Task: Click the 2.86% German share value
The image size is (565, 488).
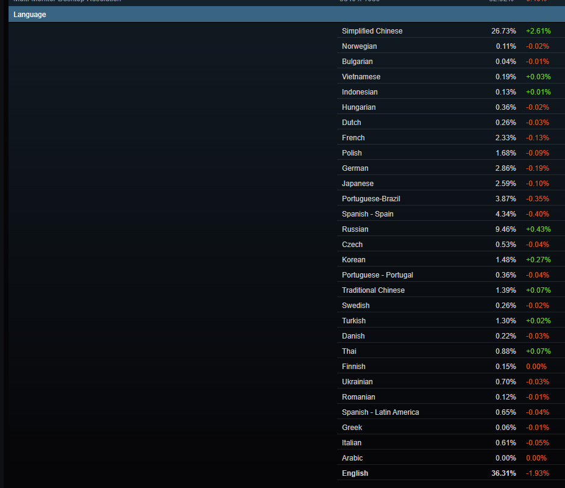Action: tap(505, 168)
